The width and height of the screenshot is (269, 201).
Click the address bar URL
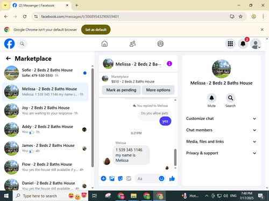[x=80, y=17]
